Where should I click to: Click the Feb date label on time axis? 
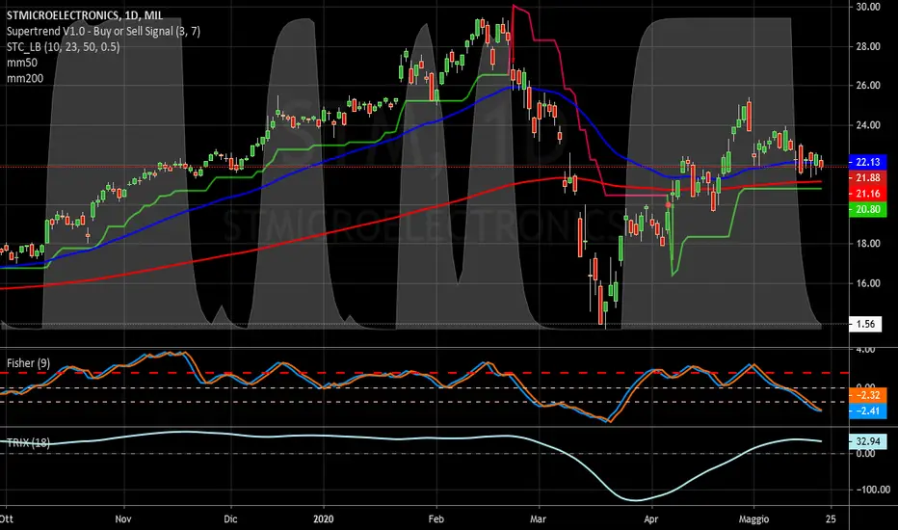[436, 519]
